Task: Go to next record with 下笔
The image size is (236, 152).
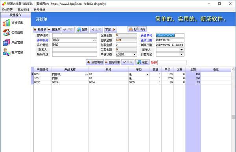Action: 111,30
